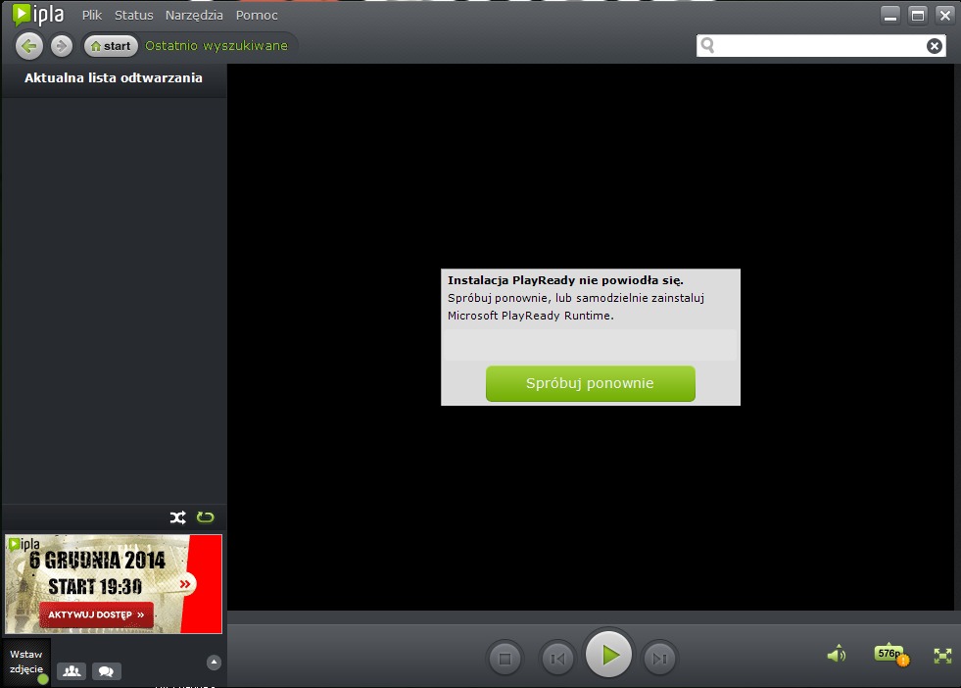This screenshot has height=688, width=961.
Task: Maximize the ipla window
Action: click(x=918, y=16)
